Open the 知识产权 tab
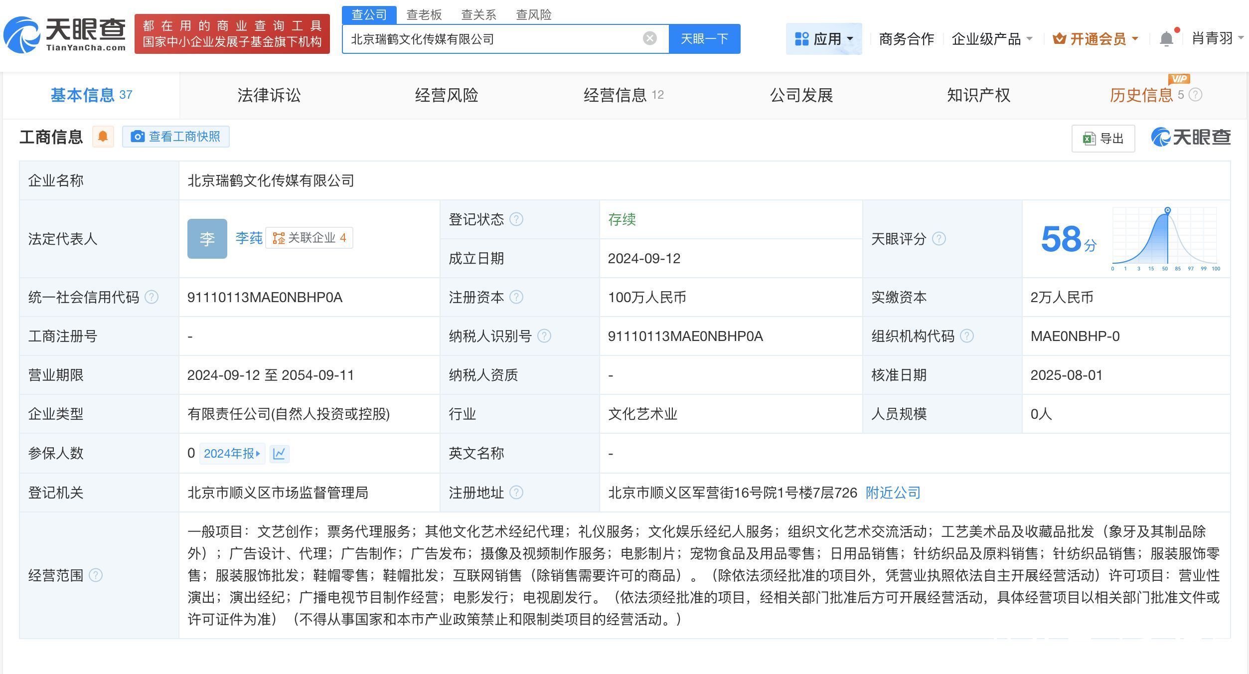 pos(979,95)
